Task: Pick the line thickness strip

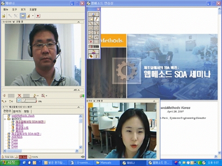Action: 93,47
